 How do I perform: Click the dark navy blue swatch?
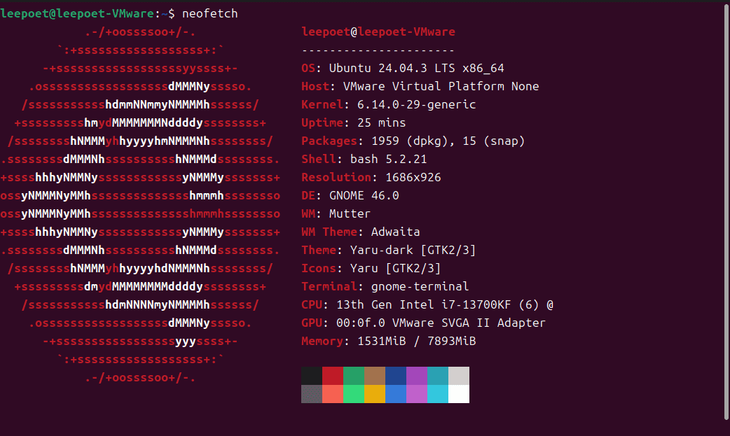tap(396, 376)
